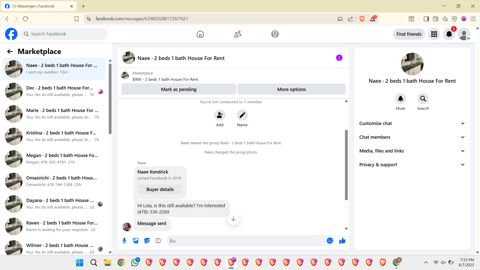Click More options button

(x=291, y=89)
